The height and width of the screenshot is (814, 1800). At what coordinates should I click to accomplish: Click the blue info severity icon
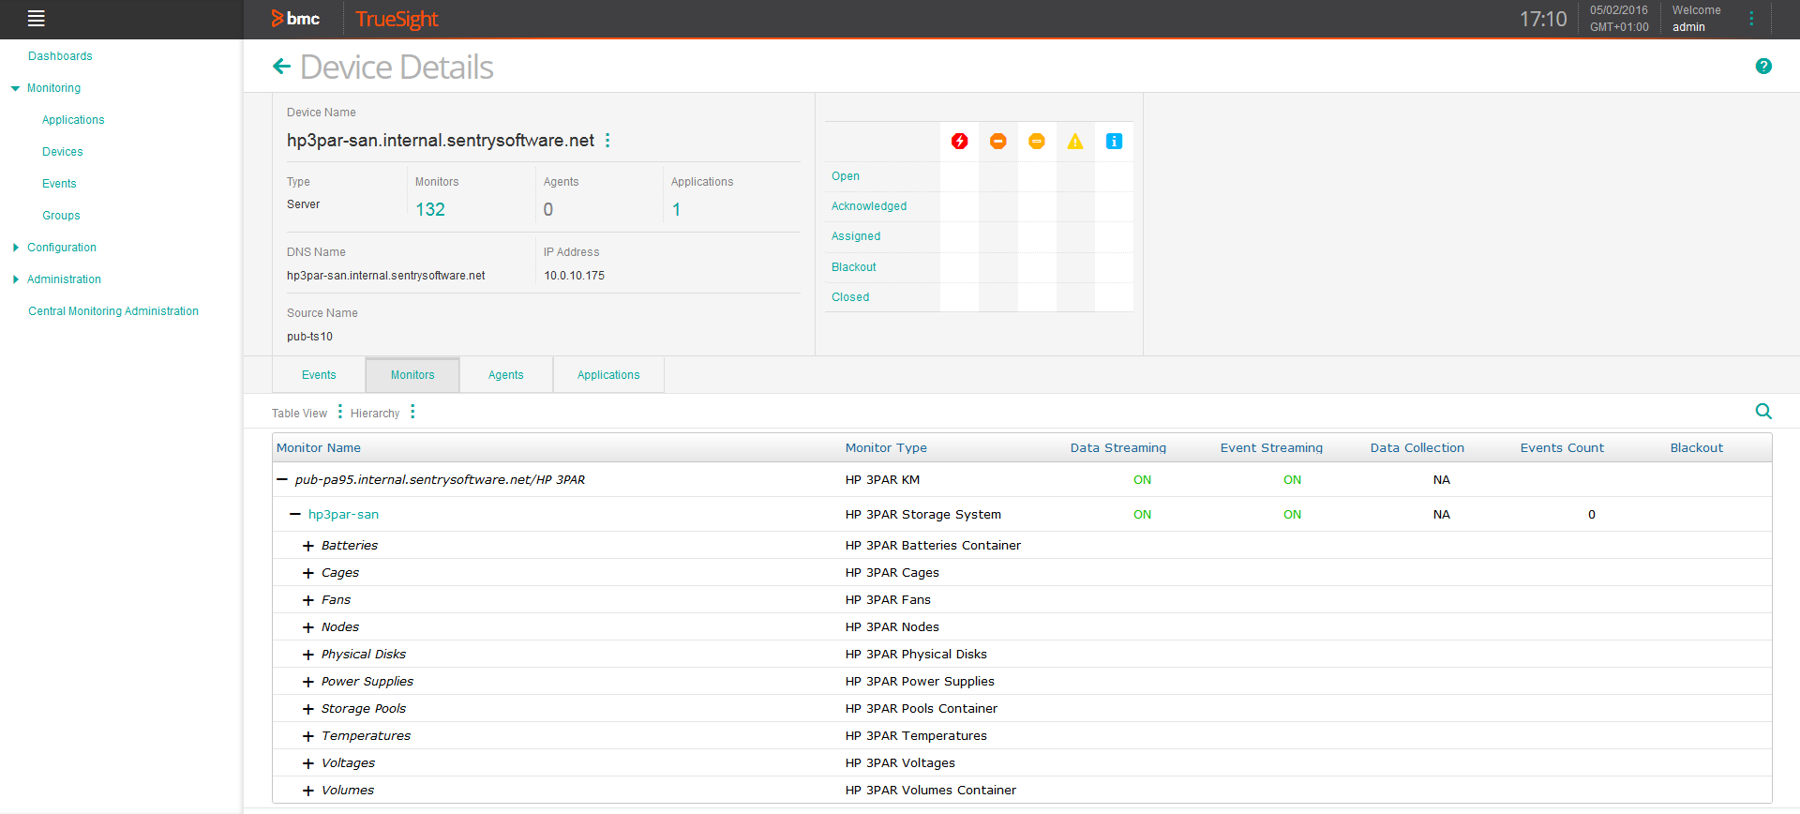tap(1114, 142)
